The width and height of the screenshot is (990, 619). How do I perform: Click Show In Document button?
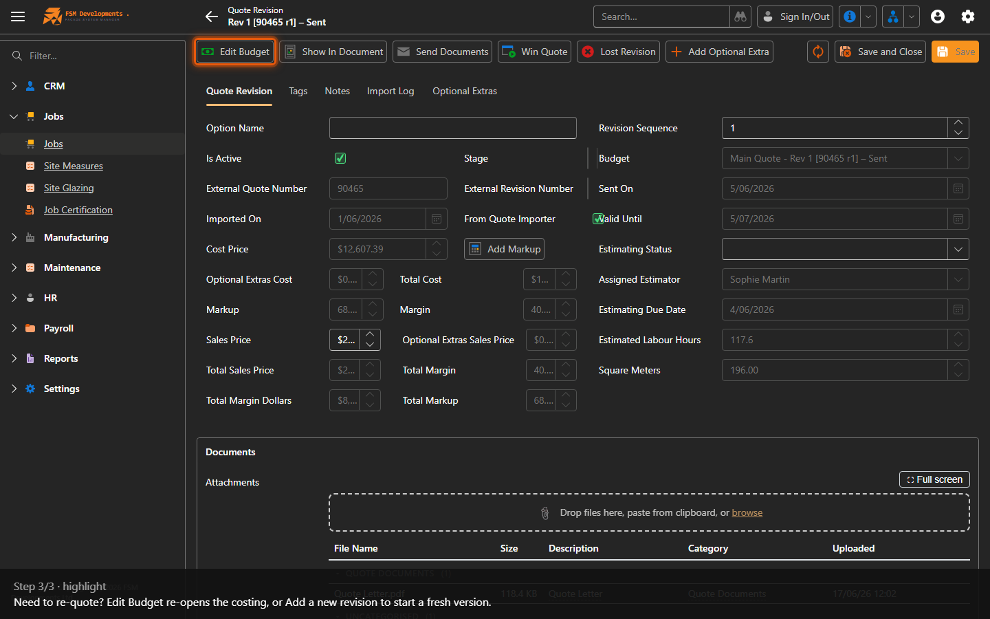pos(333,52)
